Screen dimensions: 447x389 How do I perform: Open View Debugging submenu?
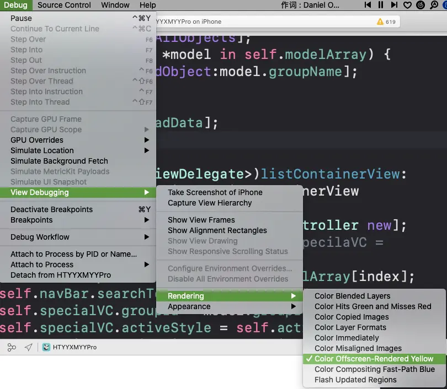[x=78, y=193]
